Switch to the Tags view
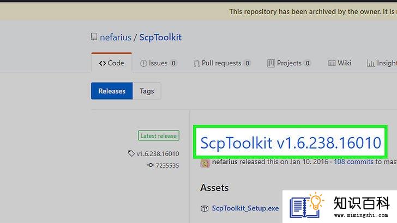Screen dimensions: 397x223 click(x=147, y=91)
